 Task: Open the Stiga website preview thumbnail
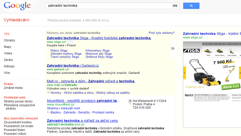point(212,84)
